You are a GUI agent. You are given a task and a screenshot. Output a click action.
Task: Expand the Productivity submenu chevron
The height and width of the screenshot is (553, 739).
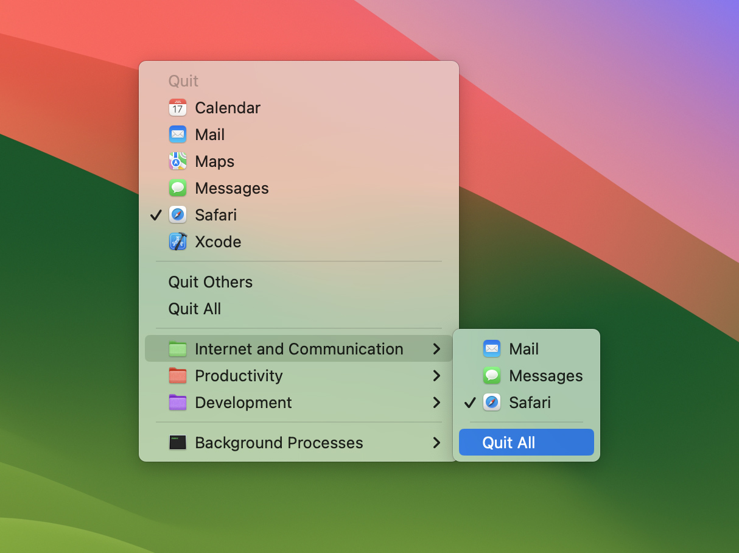(x=436, y=376)
